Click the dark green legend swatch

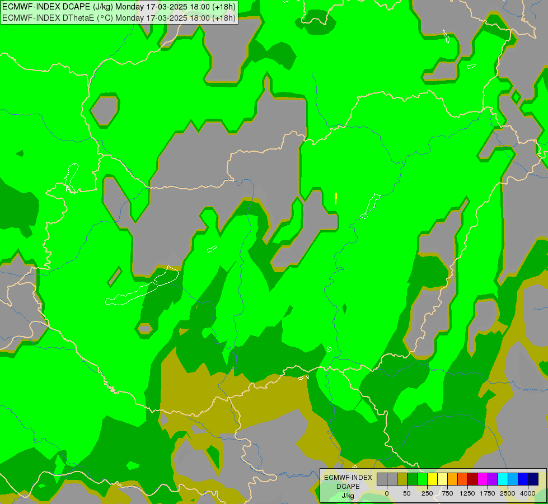(x=413, y=479)
